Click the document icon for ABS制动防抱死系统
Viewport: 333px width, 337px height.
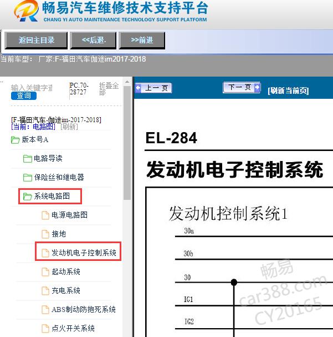click(45, 310)
